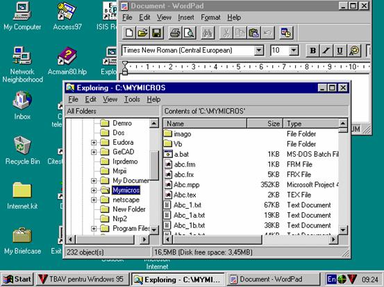The width and height of the screenshot is (384, 287).
Task: Insert Date/Time via the toolbar icon
Action: [x=286, y=33]
